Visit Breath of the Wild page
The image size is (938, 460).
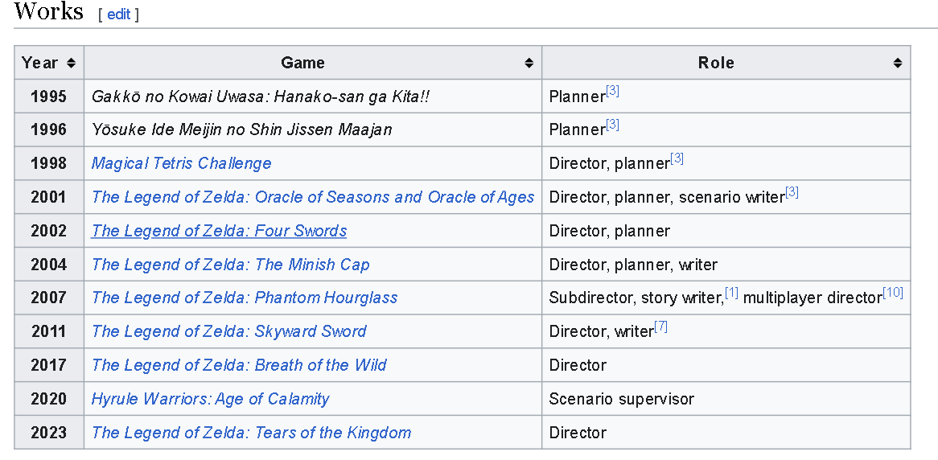tap(239, 365)
